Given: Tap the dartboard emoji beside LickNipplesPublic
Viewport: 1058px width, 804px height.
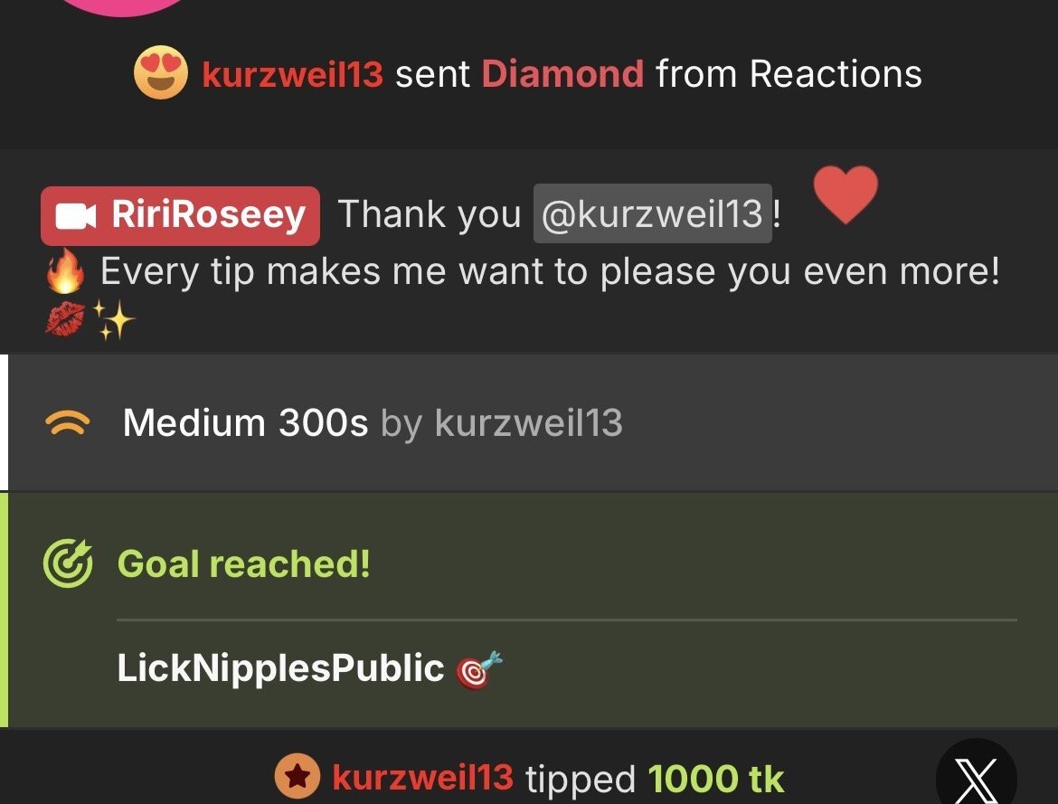Looking at the screenshot, I should coord(479,669).
